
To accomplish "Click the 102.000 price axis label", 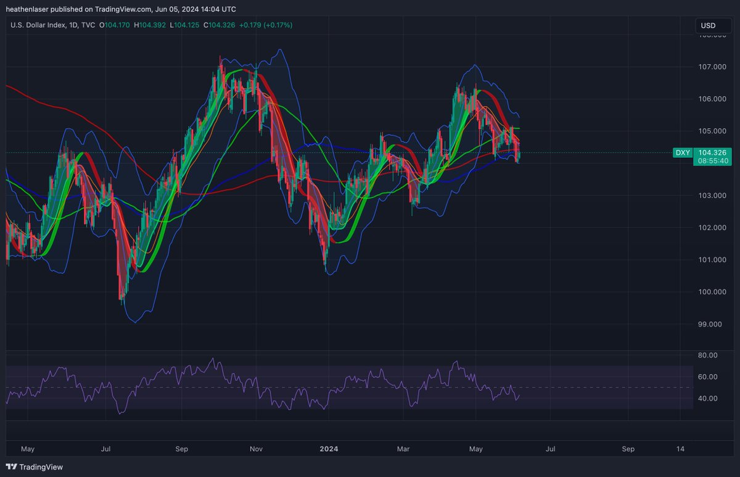I will [712, 228].
